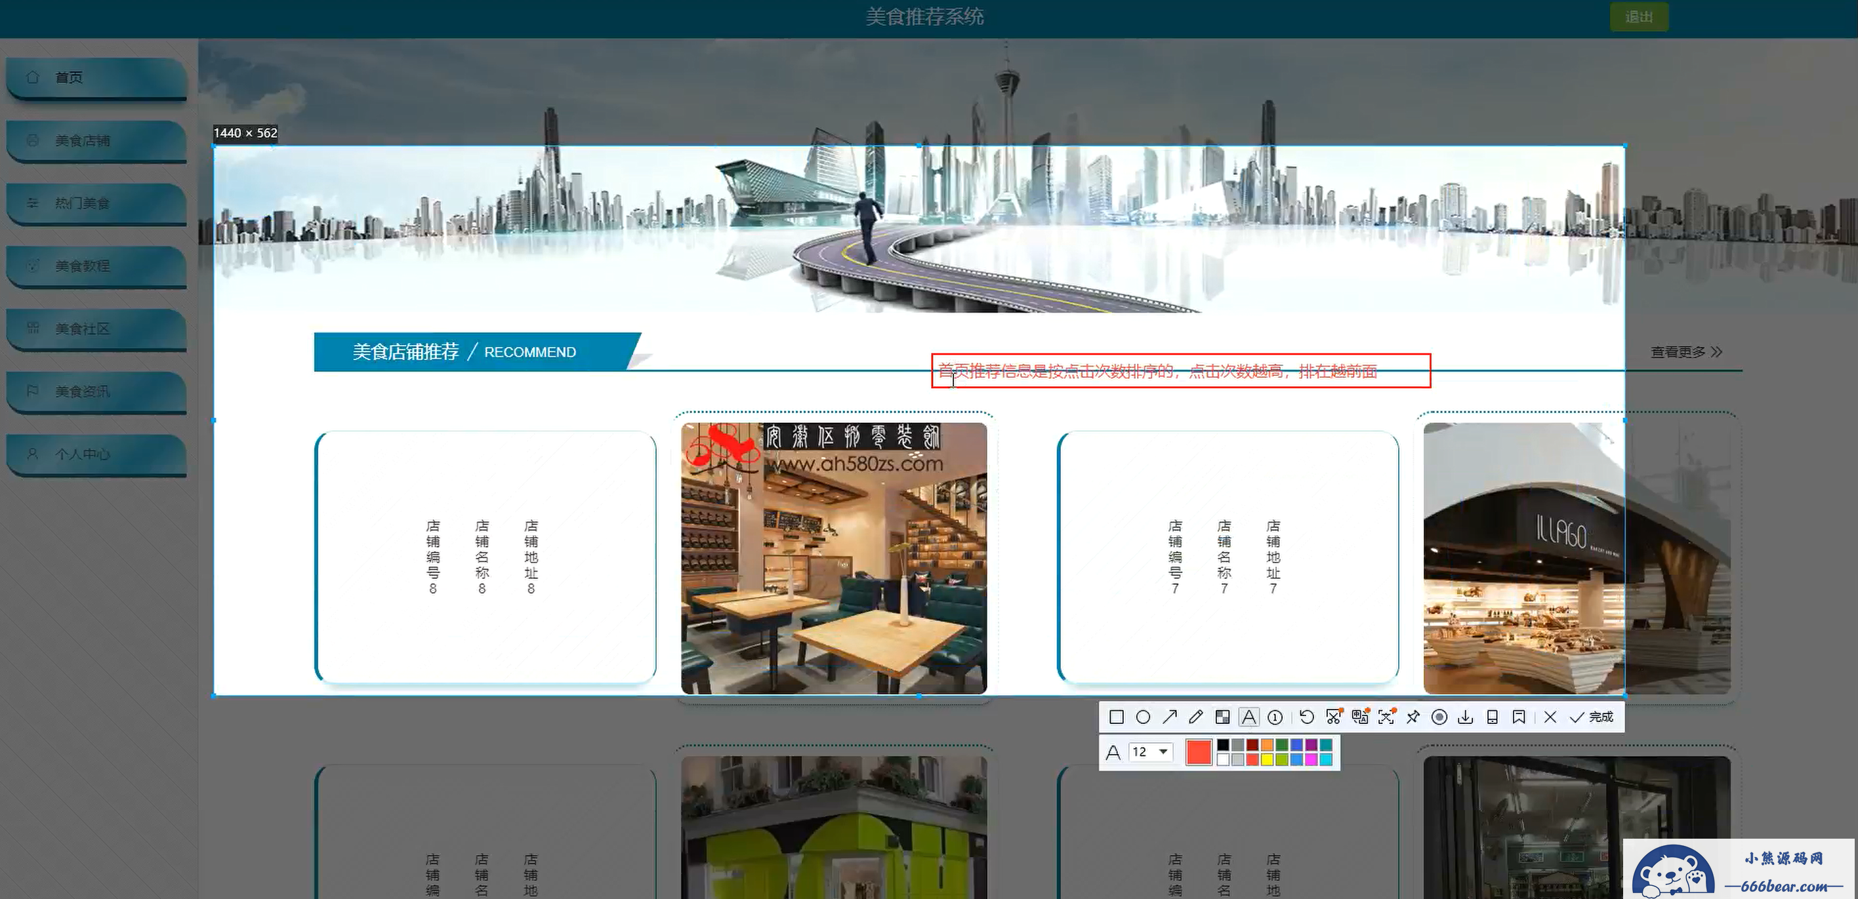Pick the orange color swatch
The image size is (1858, 899).
(x=1268, y=745)
